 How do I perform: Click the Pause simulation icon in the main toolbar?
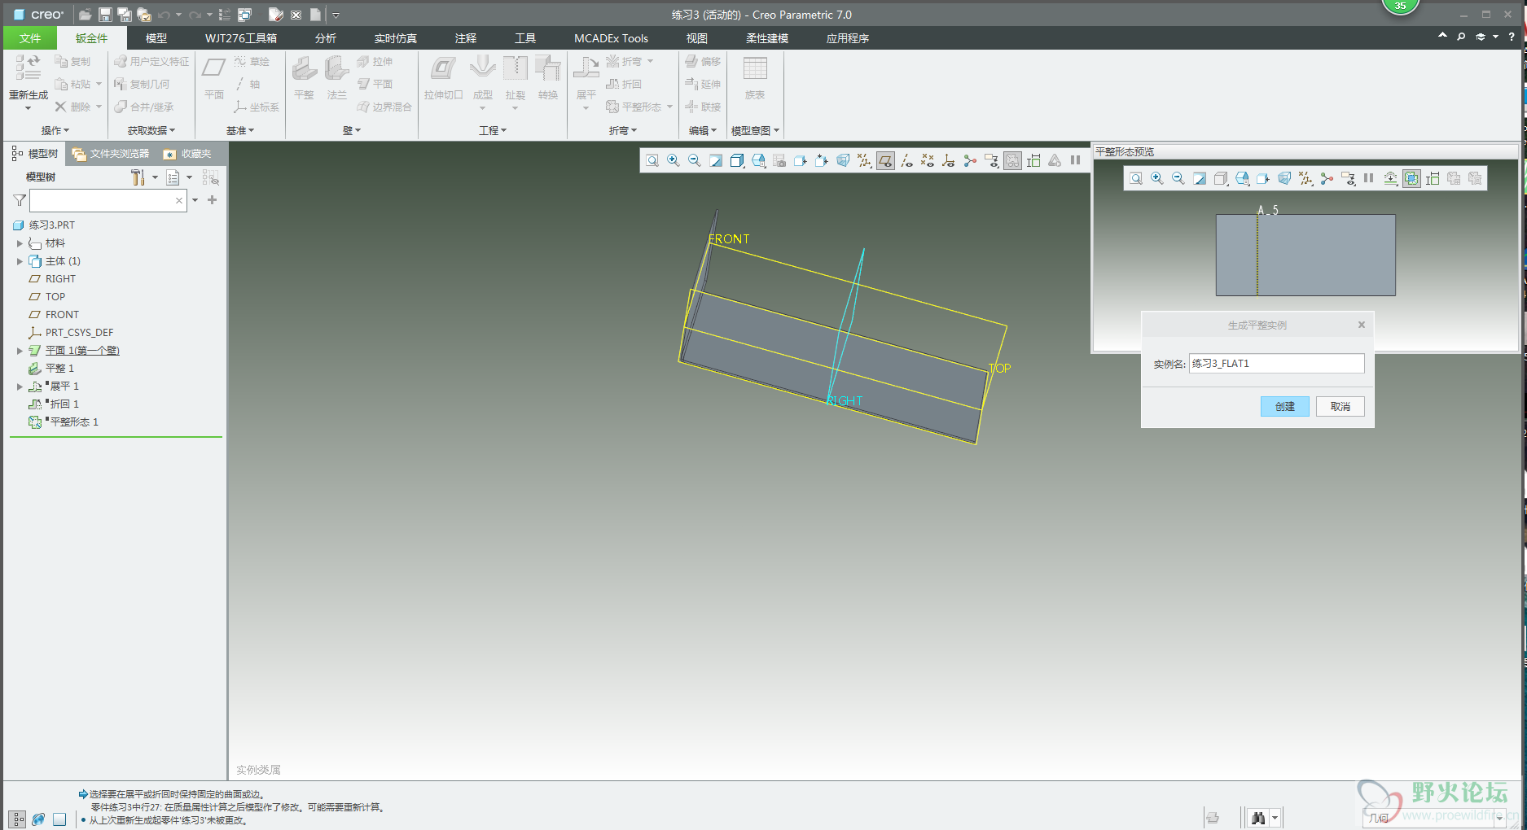[x=1076, y=161]
